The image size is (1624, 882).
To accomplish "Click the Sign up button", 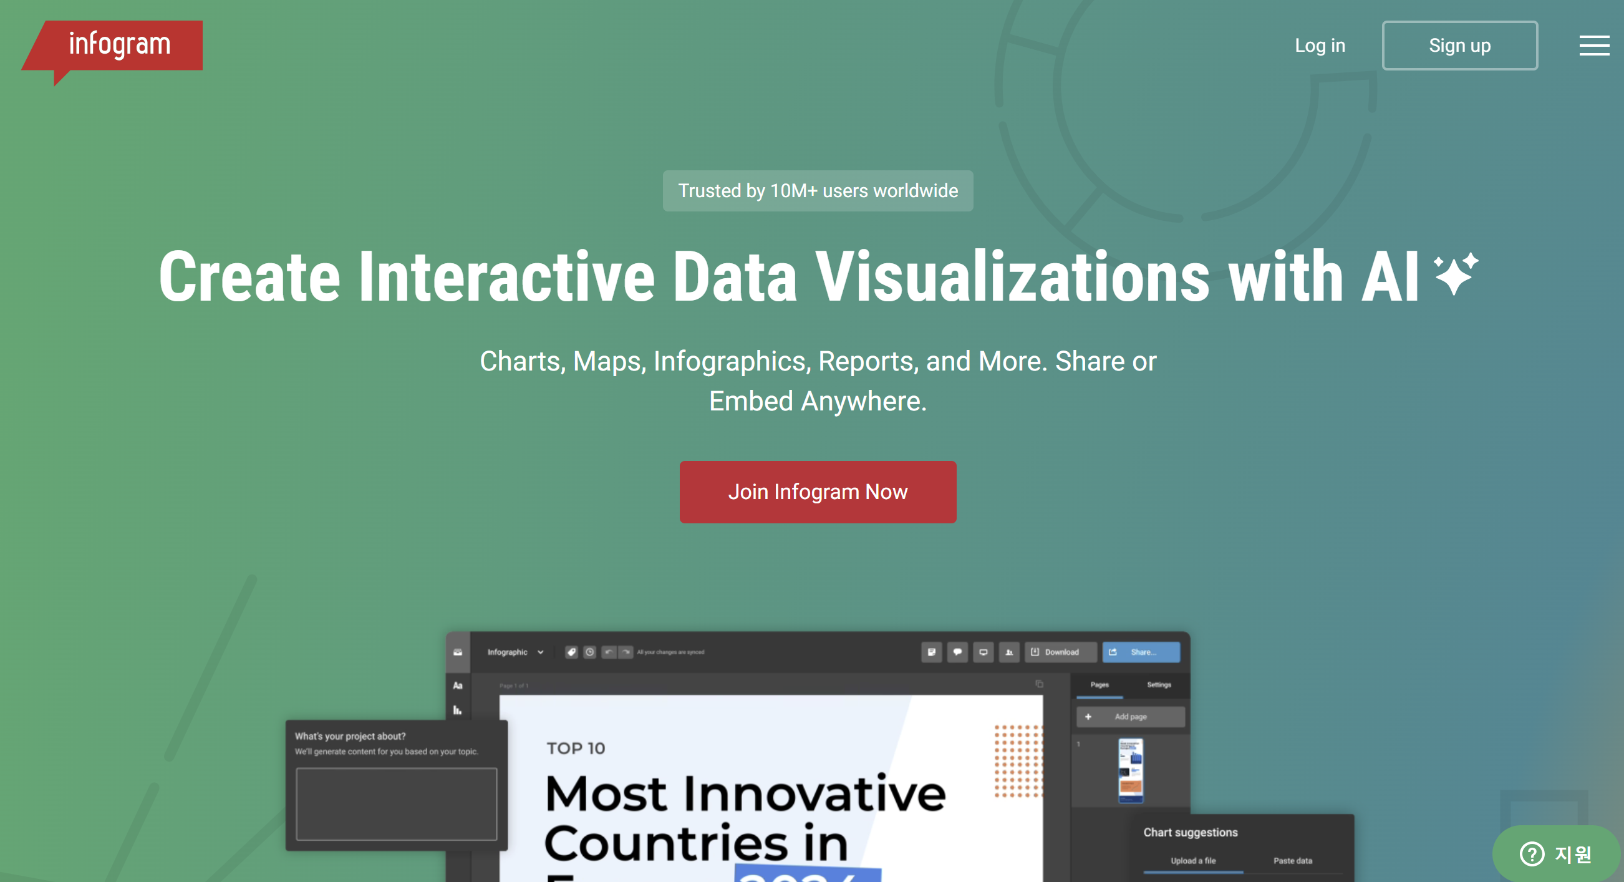I will coord(1459,46).
